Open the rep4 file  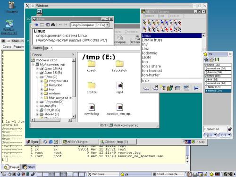119,88
